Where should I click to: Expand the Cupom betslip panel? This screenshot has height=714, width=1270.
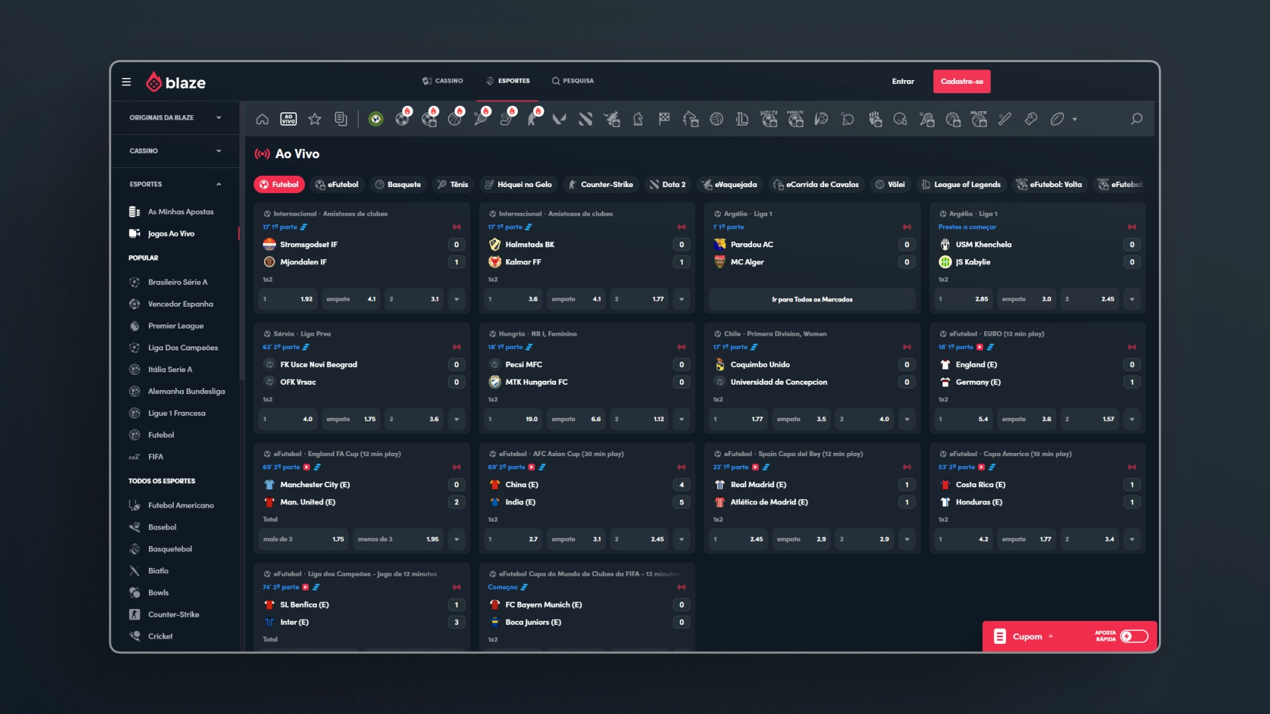point(1023,637)
